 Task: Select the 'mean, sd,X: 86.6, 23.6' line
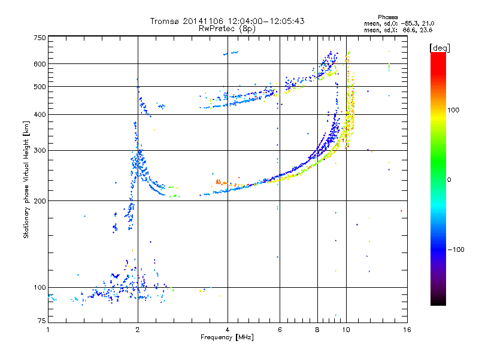[398, 30]
